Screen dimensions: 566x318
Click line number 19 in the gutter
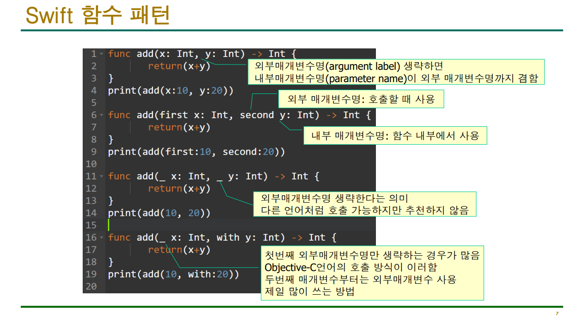[91, 274]
